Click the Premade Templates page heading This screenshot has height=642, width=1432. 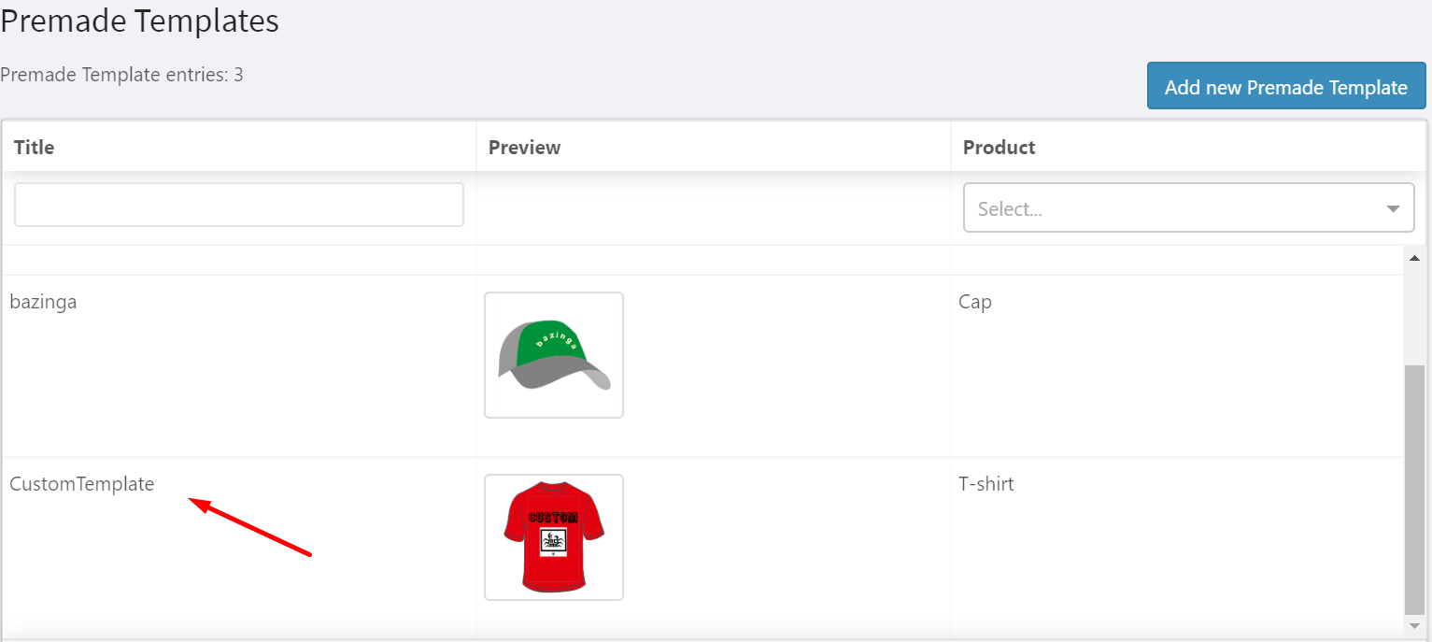coord(140,21)
